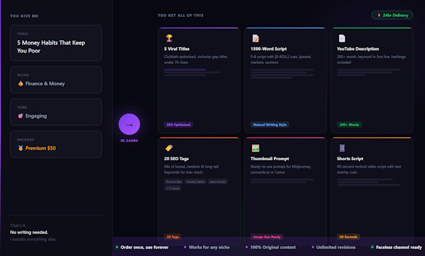Click the money bag icon beside Finance & Money
The image size is (425, 256).
click(21, 83)
